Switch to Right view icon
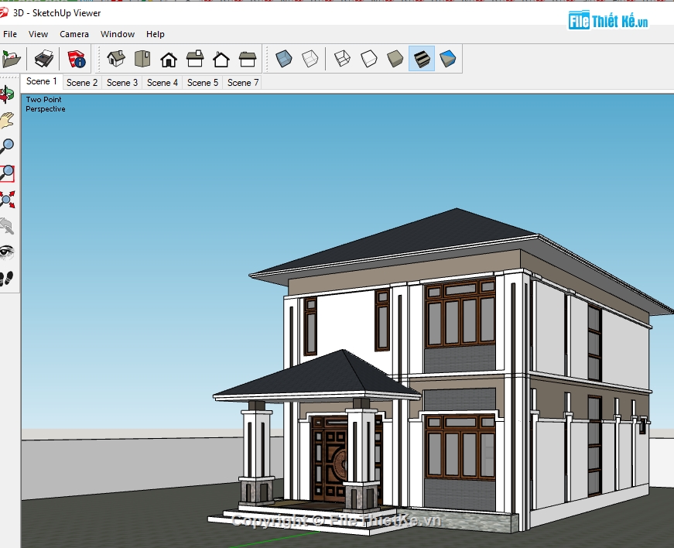Viewport: 674px width, 548px height. (195, 59)
